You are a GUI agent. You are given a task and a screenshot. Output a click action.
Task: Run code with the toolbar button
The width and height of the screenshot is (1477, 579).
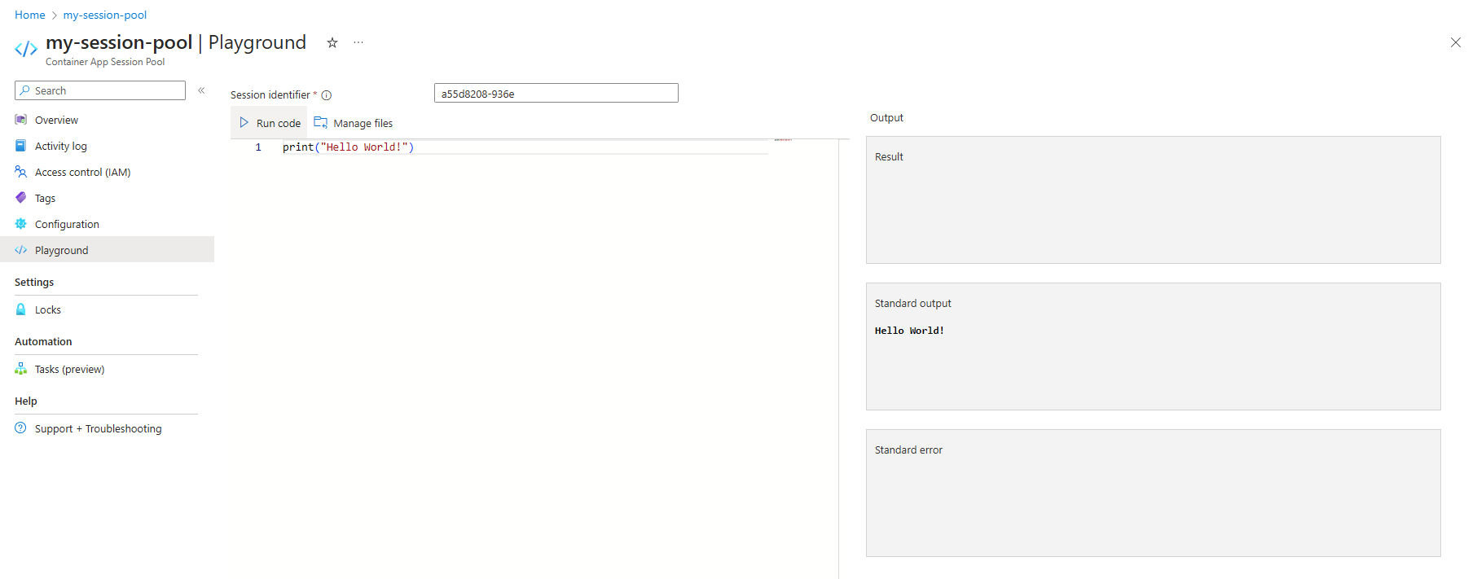[269, 123]
